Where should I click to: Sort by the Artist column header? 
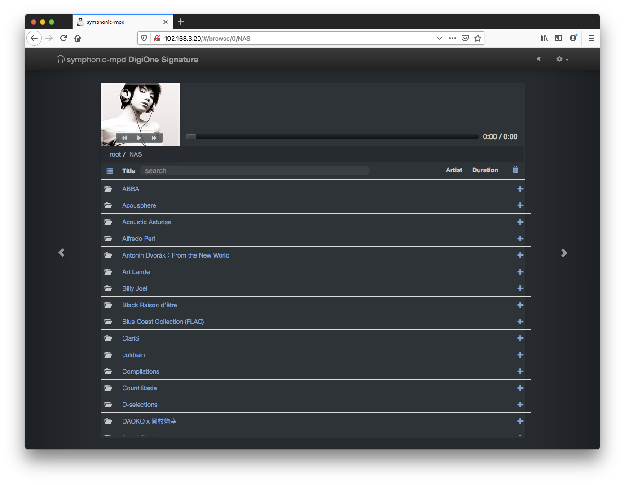pos(454,170)
